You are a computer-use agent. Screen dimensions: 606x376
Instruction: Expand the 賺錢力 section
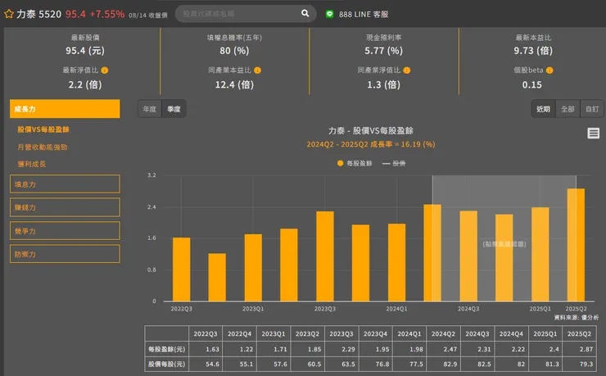[x=65, y=207]
